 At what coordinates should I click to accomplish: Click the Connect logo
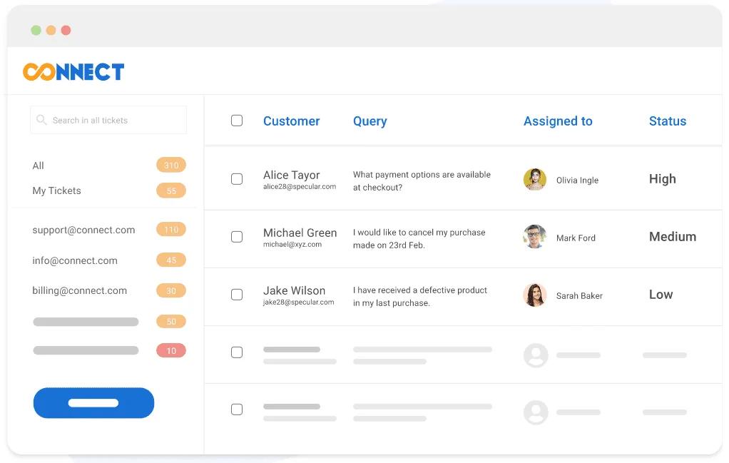[73, 71]
